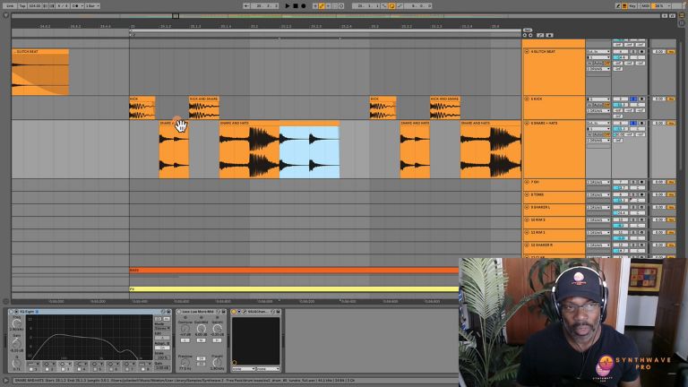Click the EQ Eight Freq knob
Viewport: 688px width, 387px height.
click(17, 323)
